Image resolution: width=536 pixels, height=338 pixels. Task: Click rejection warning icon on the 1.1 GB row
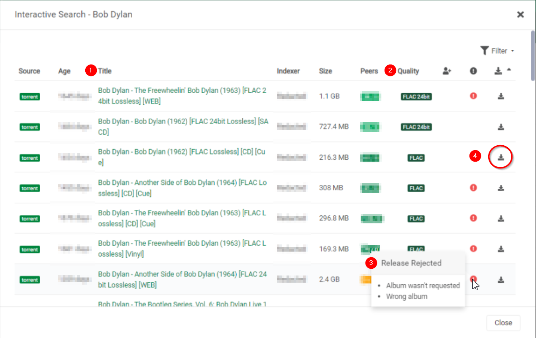(473, 96)
